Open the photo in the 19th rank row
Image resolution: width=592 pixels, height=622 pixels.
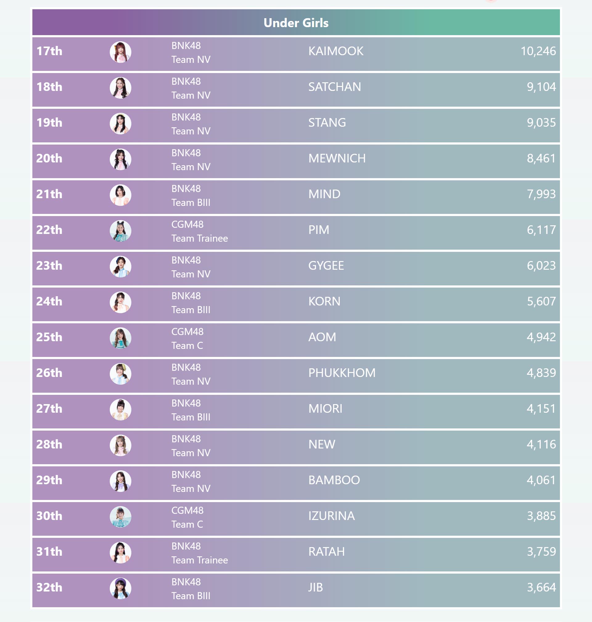pyautogui.click(x=120, y=124)
